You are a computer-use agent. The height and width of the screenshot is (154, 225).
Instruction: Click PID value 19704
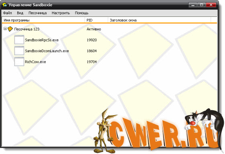pyautogui.click(x=92, y=62)
